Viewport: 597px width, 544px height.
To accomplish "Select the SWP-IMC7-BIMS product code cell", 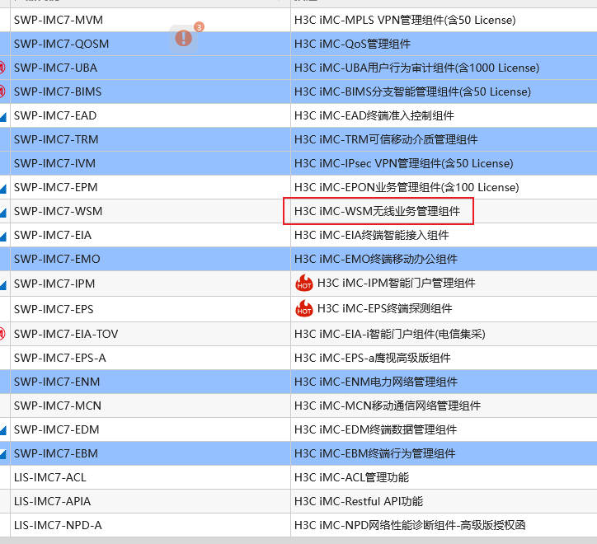I will (150, 91).
